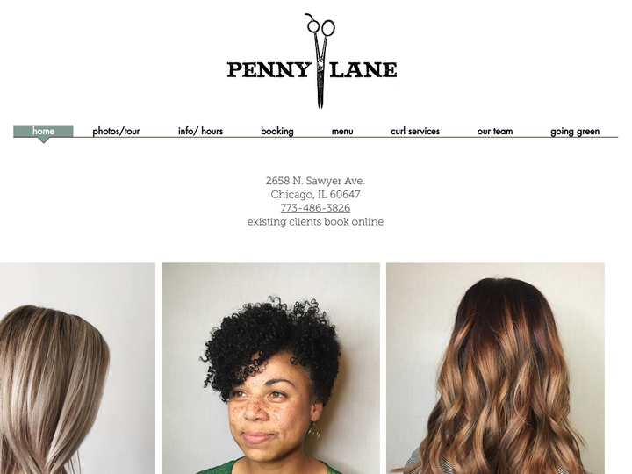Image resolution: width=632 pixels, height=474 pixels.
Task: Click the Penny Lane scissors logo
Action: pos(312,61)
